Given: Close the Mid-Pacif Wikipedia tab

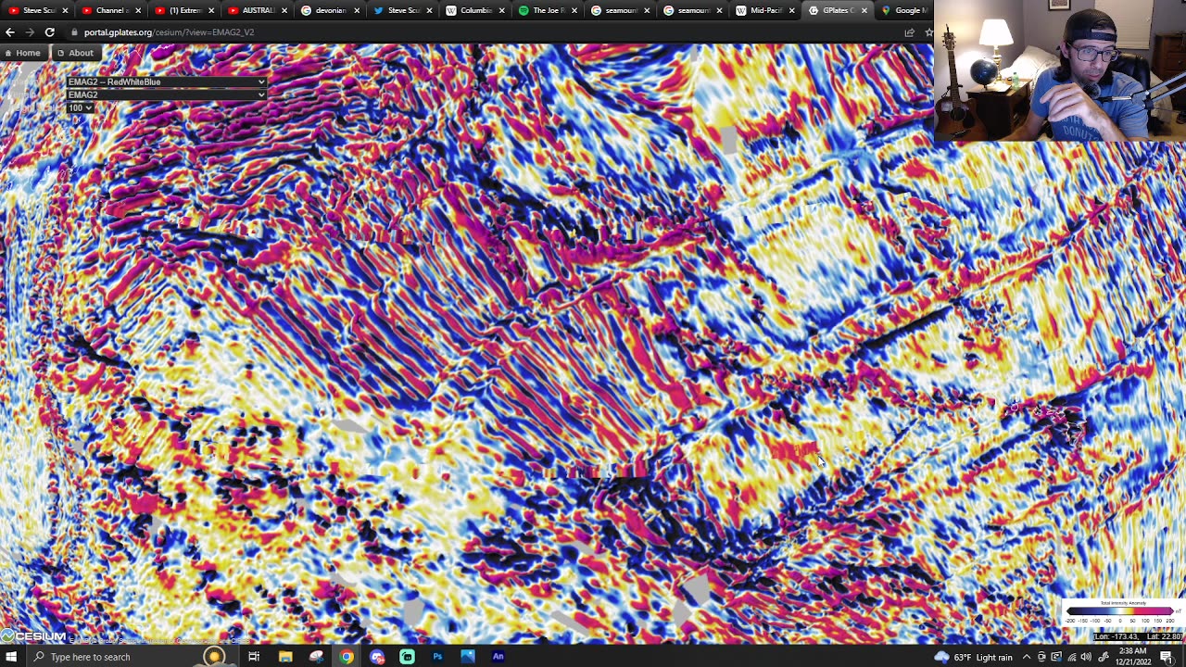Looking at the screenshot, I should coord(791,10).
